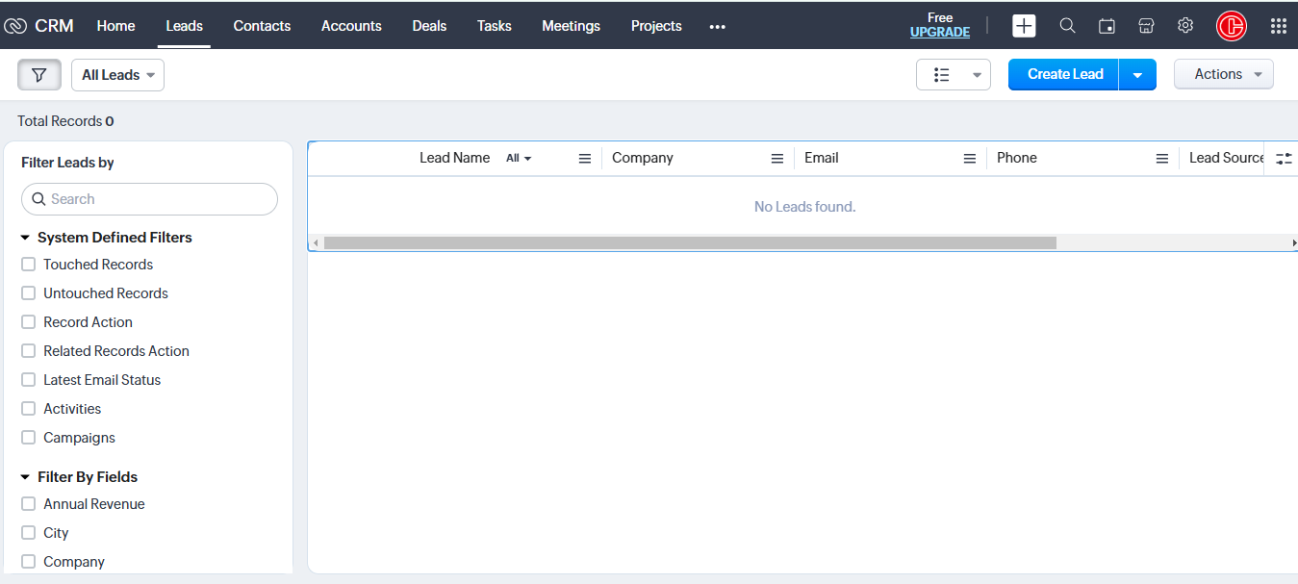Open the Actions dropdown
This screenshot has width=1298, height=584.
(x=1224, y=74)
